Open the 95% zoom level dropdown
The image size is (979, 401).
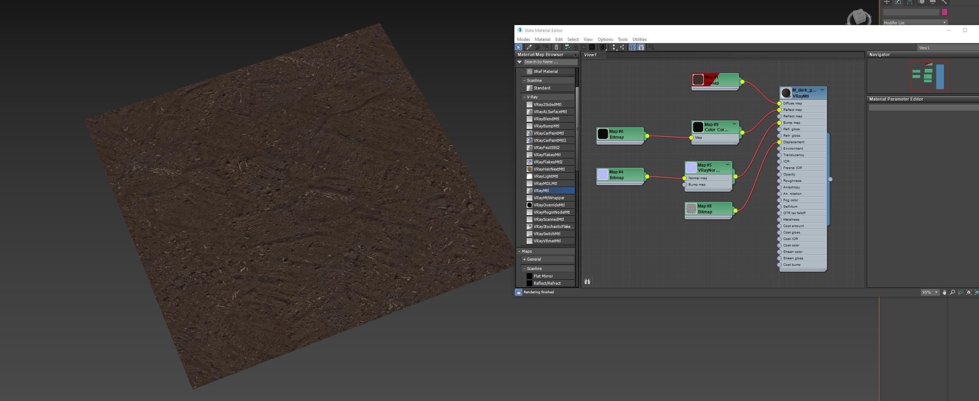930,292
